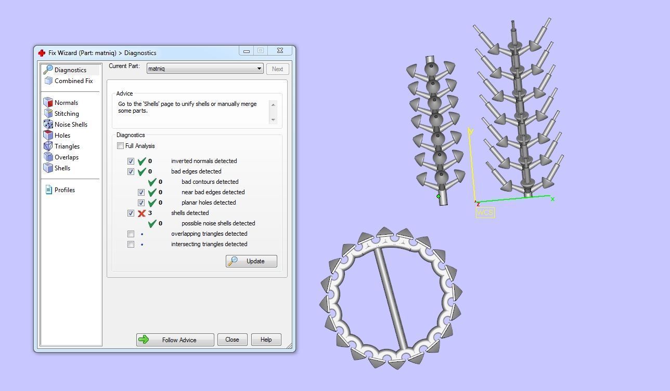This screenshot has height=391, width=670.
Task: Click the Advice text box
Action: pos(197,111)
